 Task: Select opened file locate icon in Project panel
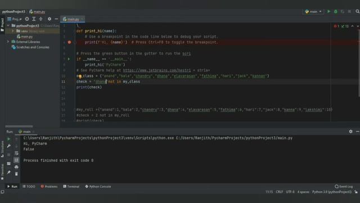coord(27,19)
